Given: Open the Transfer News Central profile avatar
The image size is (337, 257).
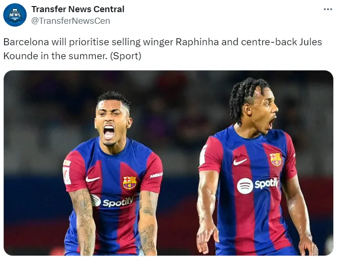Looking at the screenshot, I should (x=15, y=15).
